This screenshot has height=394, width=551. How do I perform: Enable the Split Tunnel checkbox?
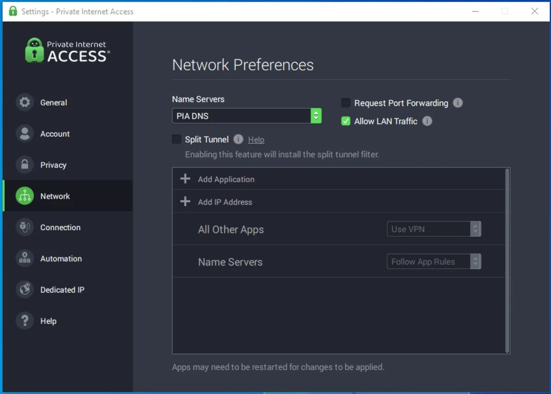[x=176, y=139]
